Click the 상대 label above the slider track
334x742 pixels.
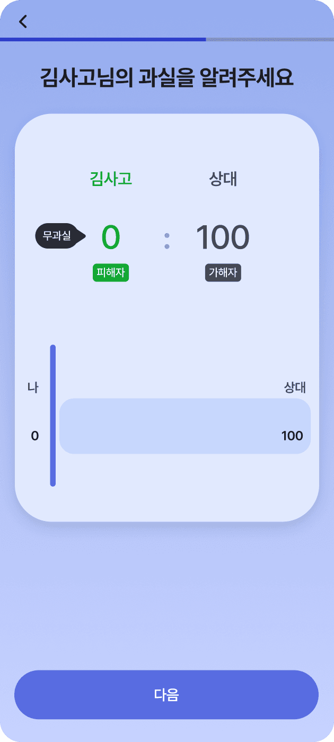[295, 387]
